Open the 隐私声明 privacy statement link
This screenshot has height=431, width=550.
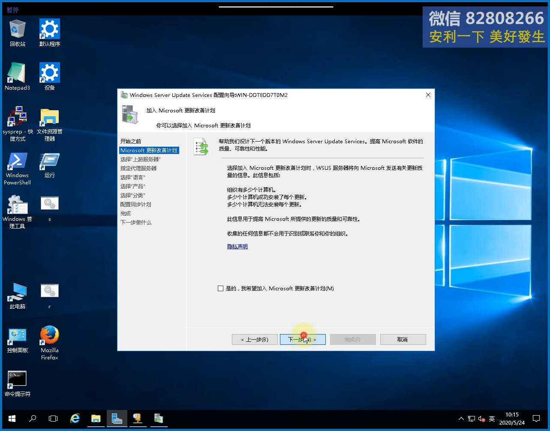[x=237, y=247]
